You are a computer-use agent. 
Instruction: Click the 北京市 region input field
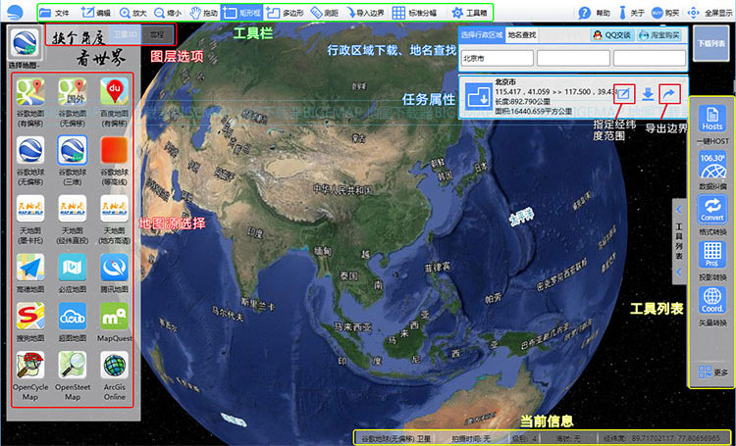click(498, 59)
